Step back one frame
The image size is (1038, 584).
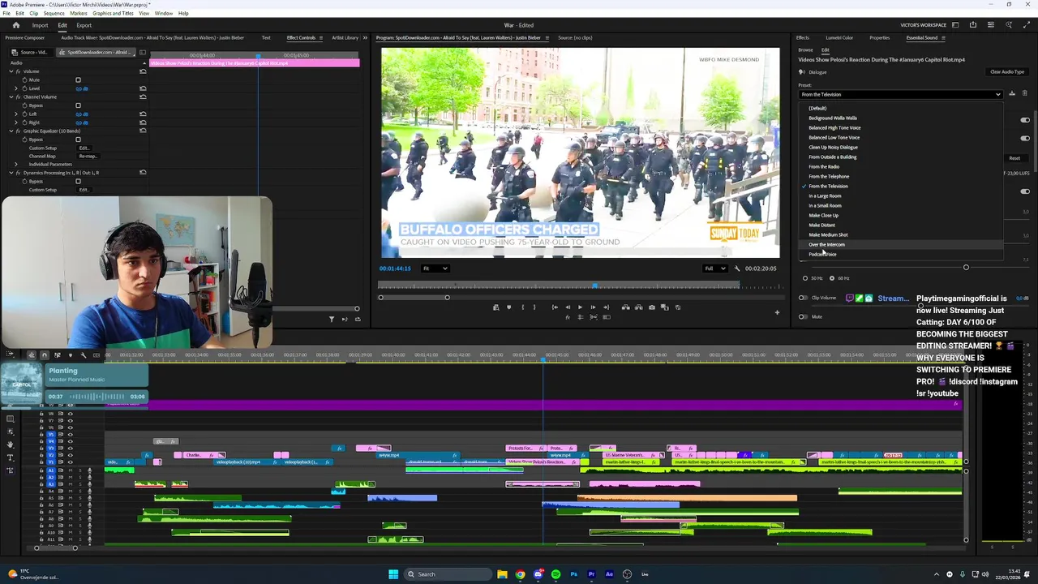pyautogui.click(x=567, y=307)
